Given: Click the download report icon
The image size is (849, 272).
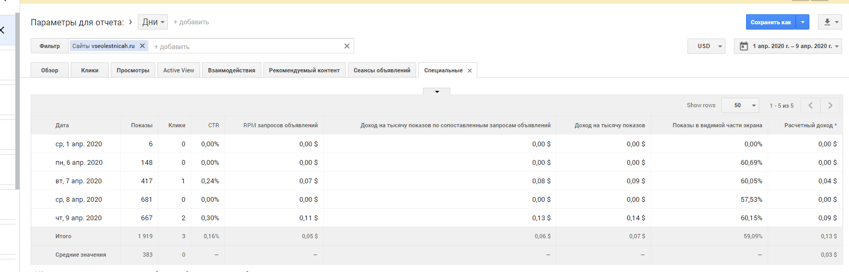Looking at the screenshot, I should (827, 22).
